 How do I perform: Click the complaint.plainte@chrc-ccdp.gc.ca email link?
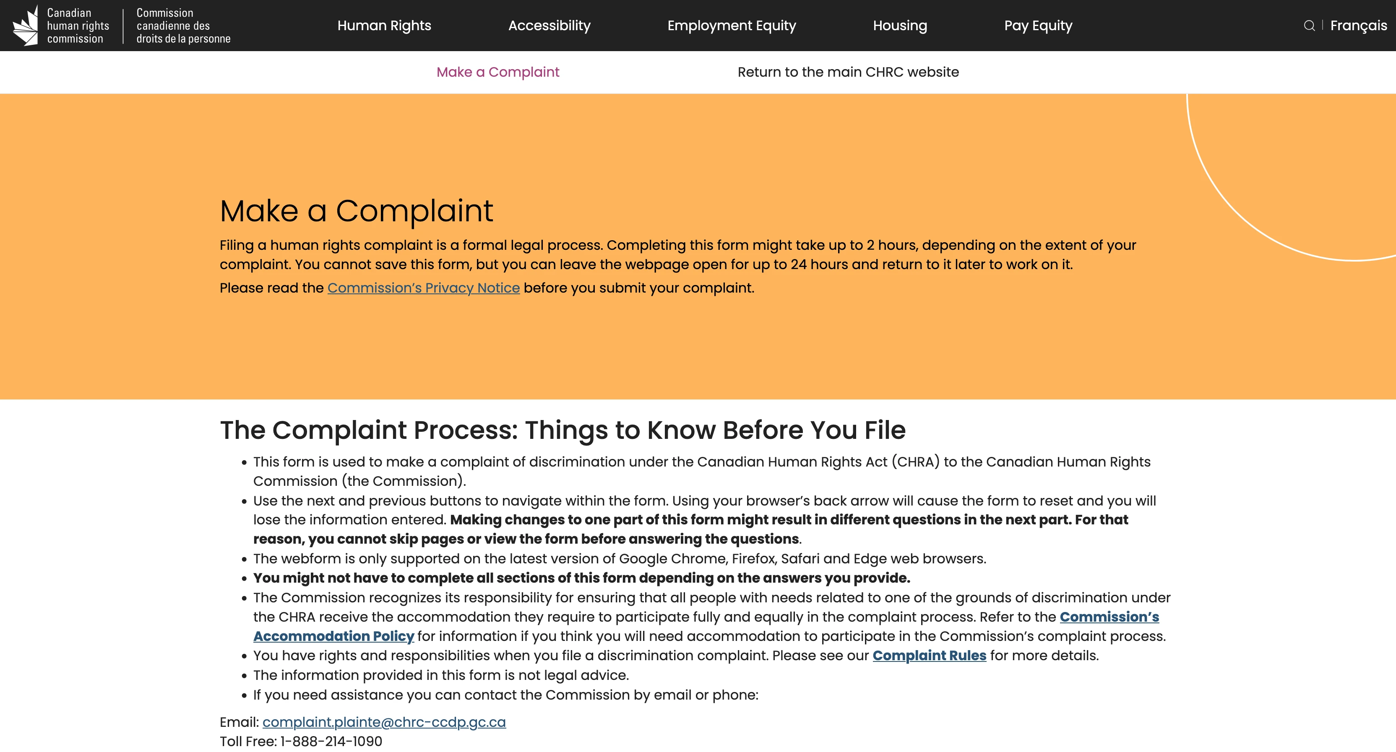383,722
